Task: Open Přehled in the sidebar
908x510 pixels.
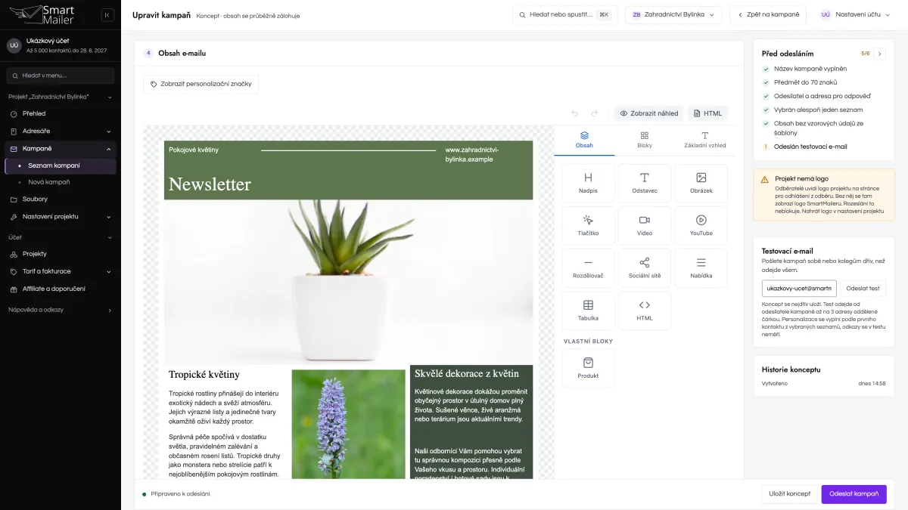Action: pyautogui.click(x=61, y=113)
